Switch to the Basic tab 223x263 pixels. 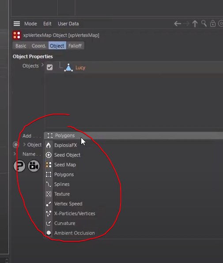pyautogui.click(x=21, y=46)
